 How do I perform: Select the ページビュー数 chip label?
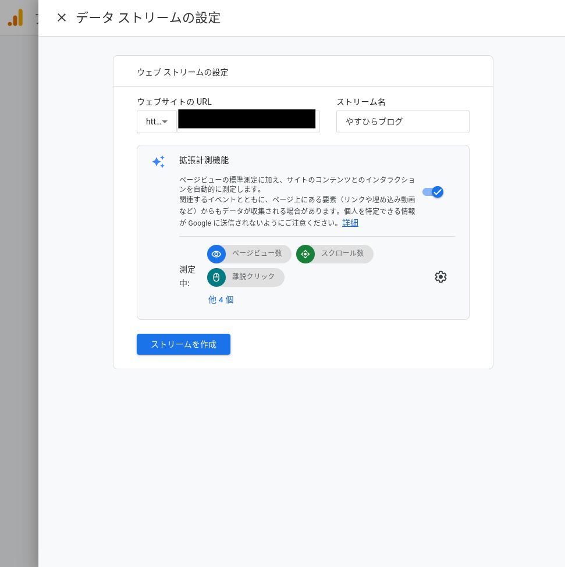[257, 254]
